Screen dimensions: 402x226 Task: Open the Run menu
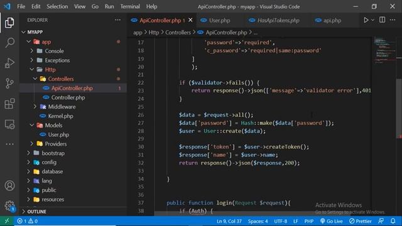(109, 6)
